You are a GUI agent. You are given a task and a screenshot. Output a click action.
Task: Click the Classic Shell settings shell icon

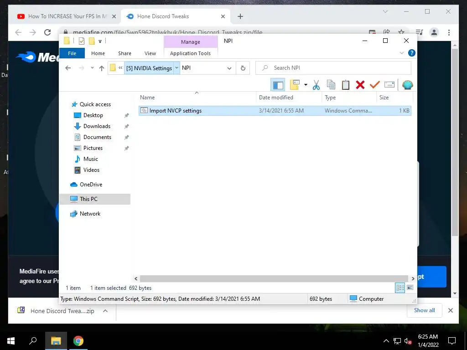(x=407, y=85)
